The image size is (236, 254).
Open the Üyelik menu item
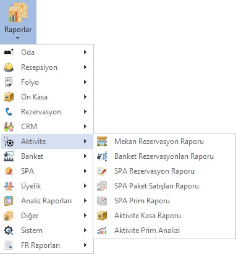(47, 186)
